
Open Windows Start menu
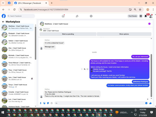pos(3,112)
